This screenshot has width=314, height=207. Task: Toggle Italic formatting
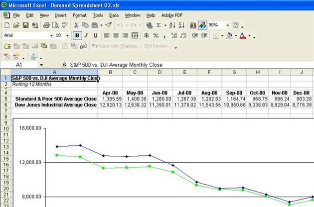click(86, 36)
